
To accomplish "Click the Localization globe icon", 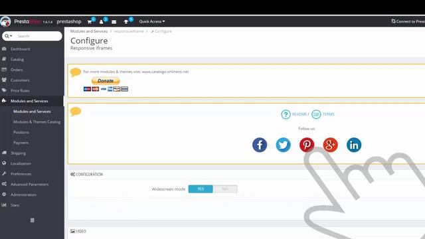I will [x=4, y=163].
